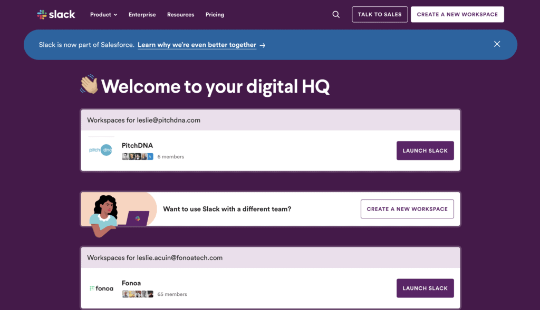
Task: Go to the Pricing page
Action: [x=215, y=14]
